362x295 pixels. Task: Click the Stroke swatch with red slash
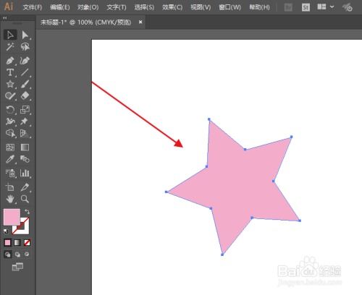coord(25,229)
